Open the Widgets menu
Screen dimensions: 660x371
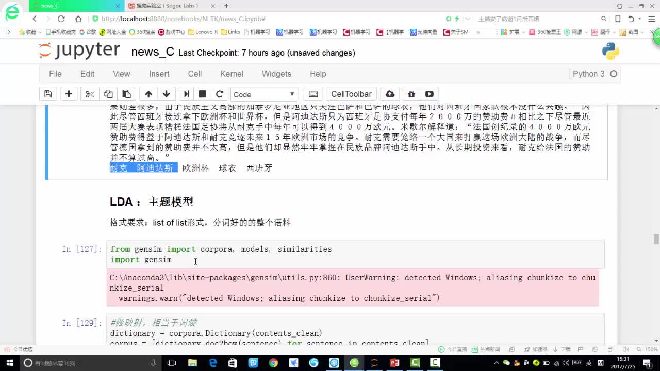[x=276, y=74]
